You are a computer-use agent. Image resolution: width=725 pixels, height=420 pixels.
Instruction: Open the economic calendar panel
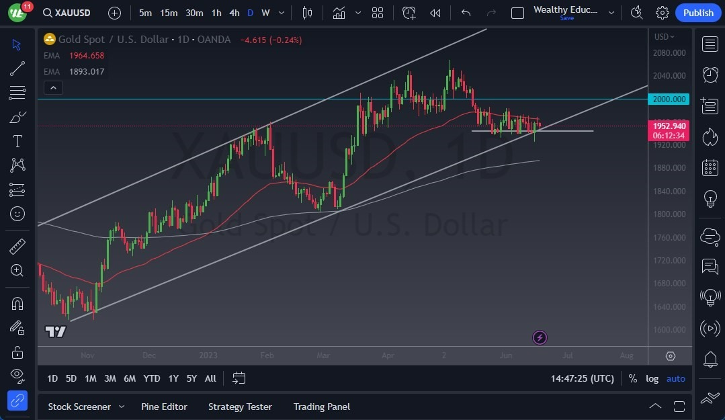(x=710, y=167)
